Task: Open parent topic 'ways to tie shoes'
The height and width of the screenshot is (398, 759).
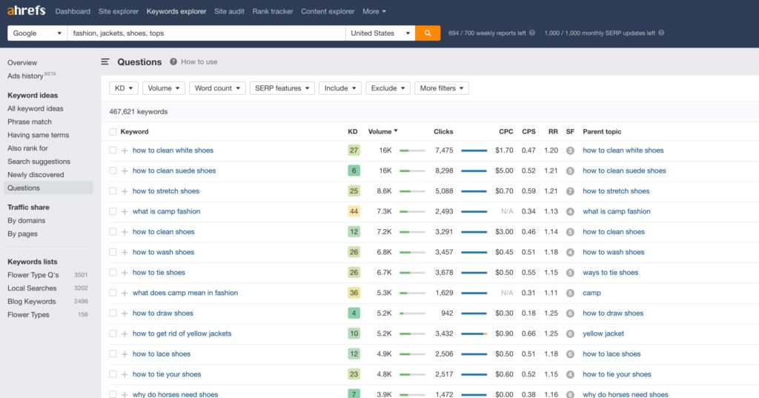Action: pos(611,272)
